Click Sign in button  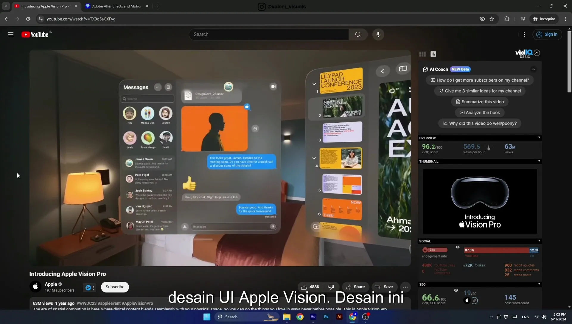point(547,35)
